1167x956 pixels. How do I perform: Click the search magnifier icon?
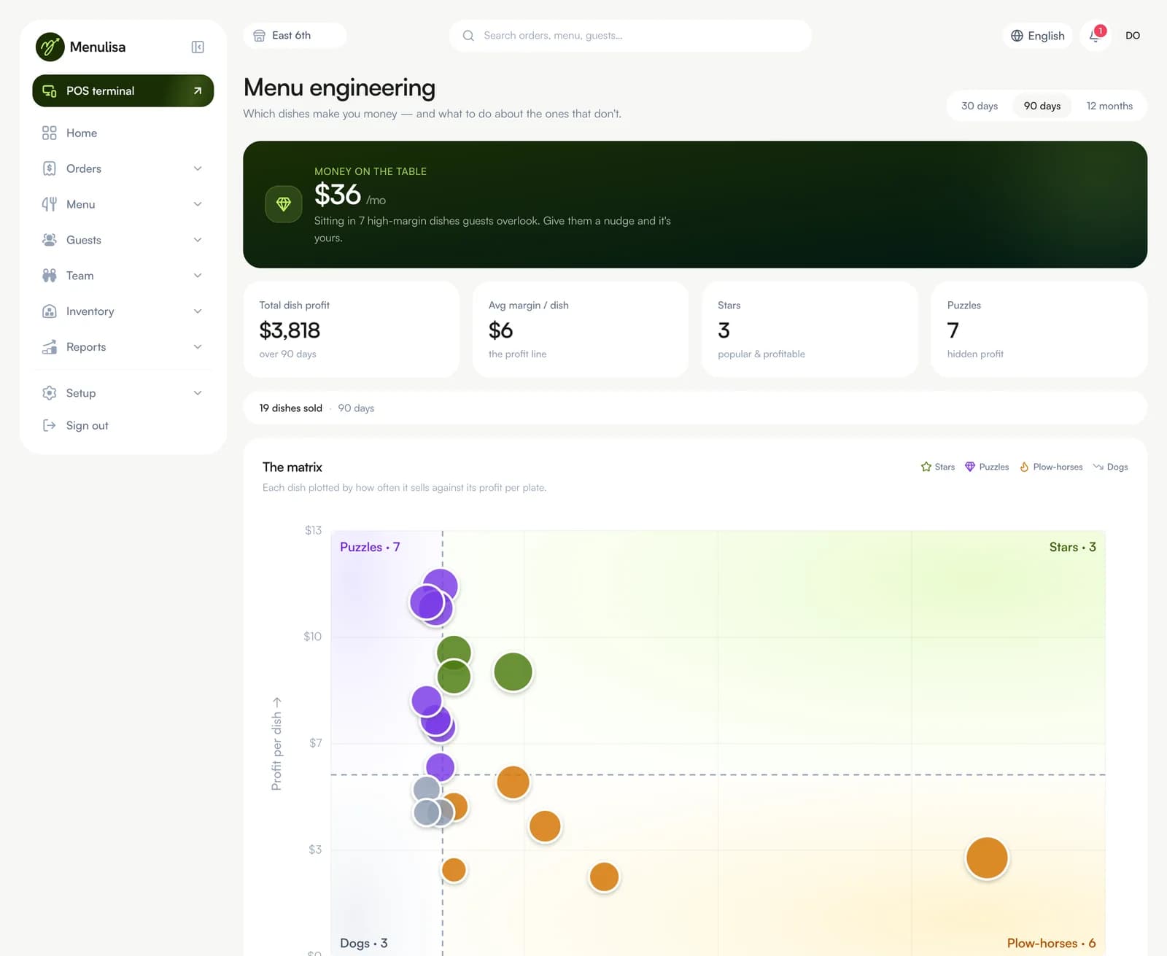point(468,36)
